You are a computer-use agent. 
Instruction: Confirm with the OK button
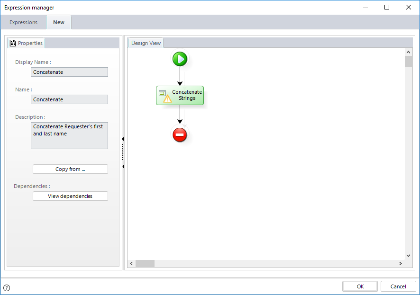[360, 286]
